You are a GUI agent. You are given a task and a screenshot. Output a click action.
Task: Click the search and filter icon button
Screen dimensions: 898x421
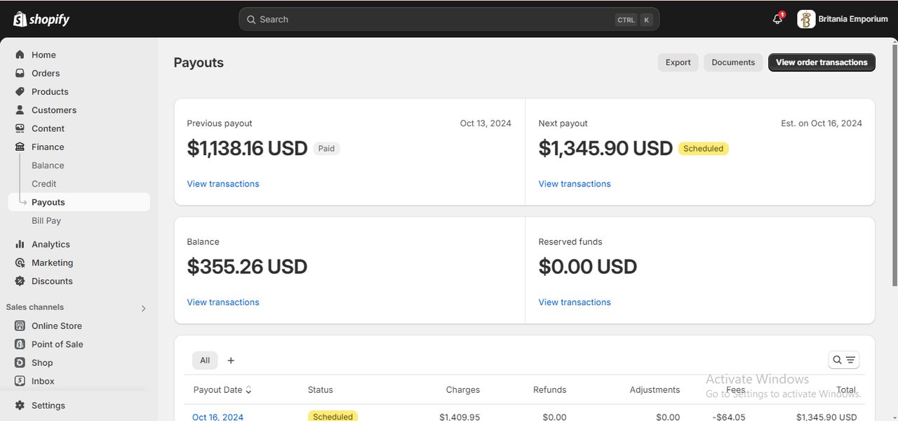pyautogui.click(x=843, y=360)
